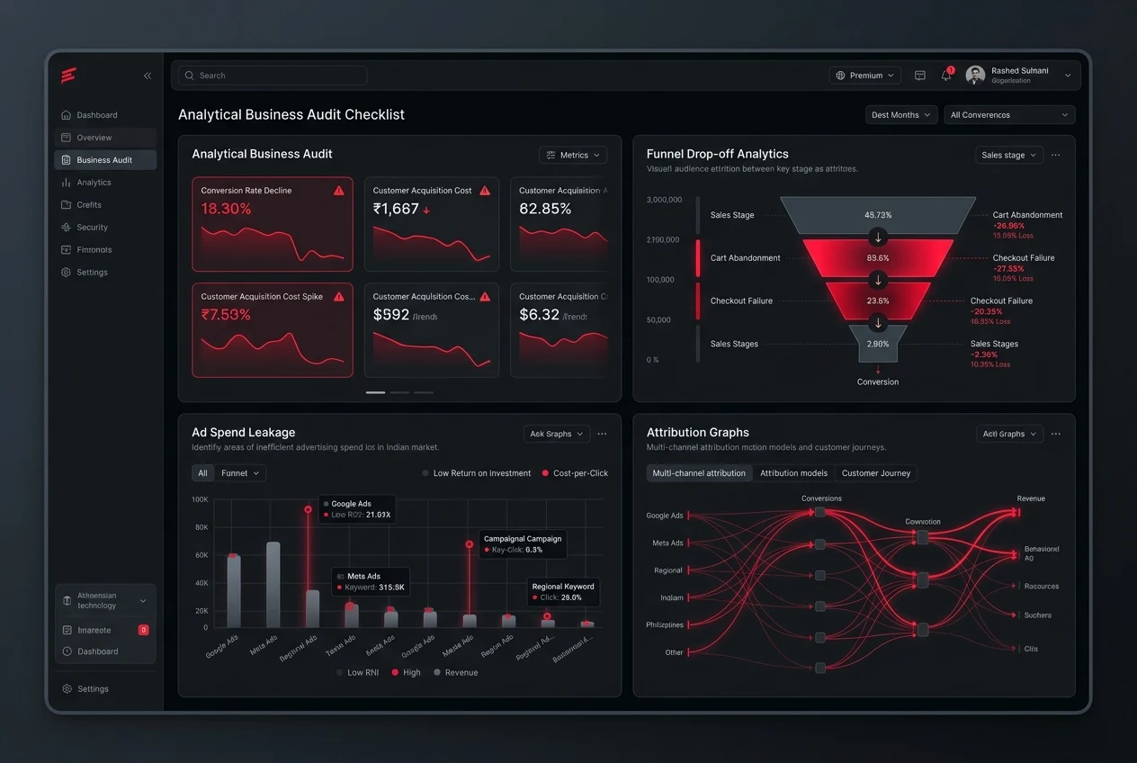Expand the Athsensian technology section
This screenshot has height=763, width=1137.
105,601
